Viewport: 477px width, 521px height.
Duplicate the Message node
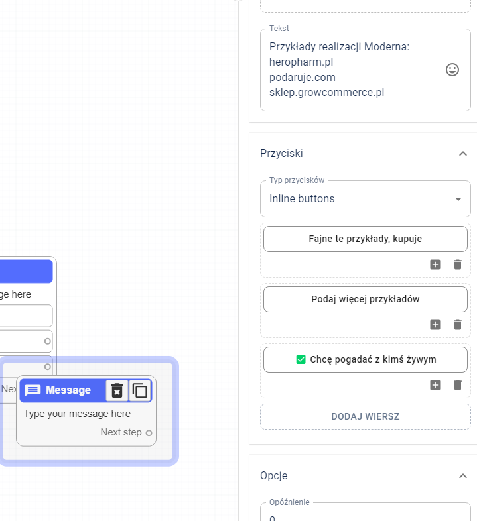[x=140, y=390]
